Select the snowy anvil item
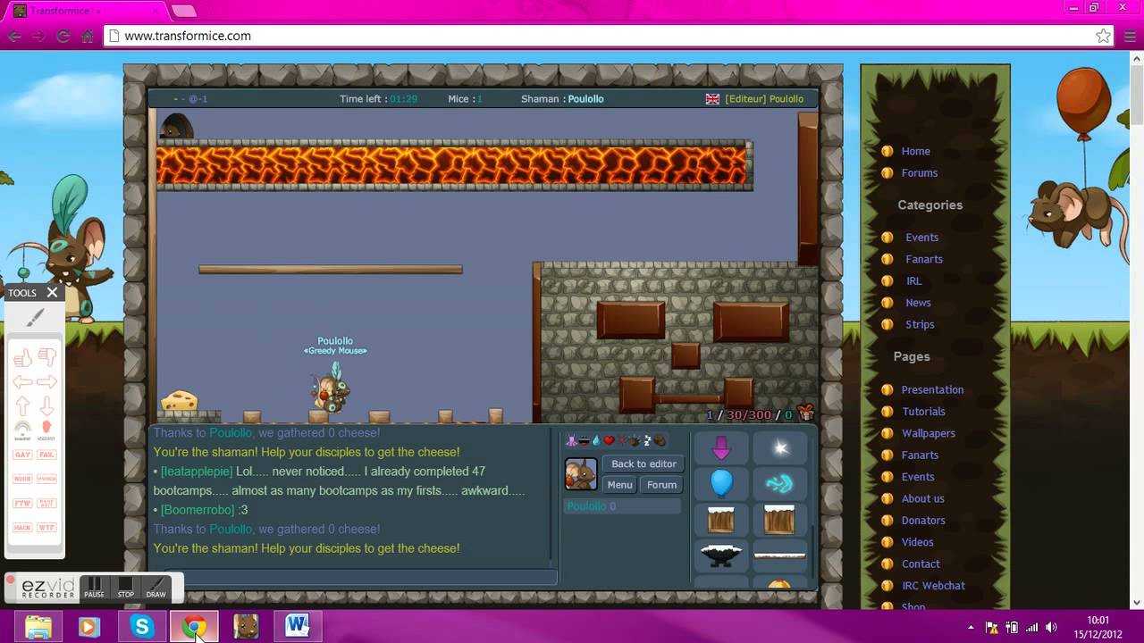Image resolution: width=1144 pixels, height=643 pixels. click(721, 555)
